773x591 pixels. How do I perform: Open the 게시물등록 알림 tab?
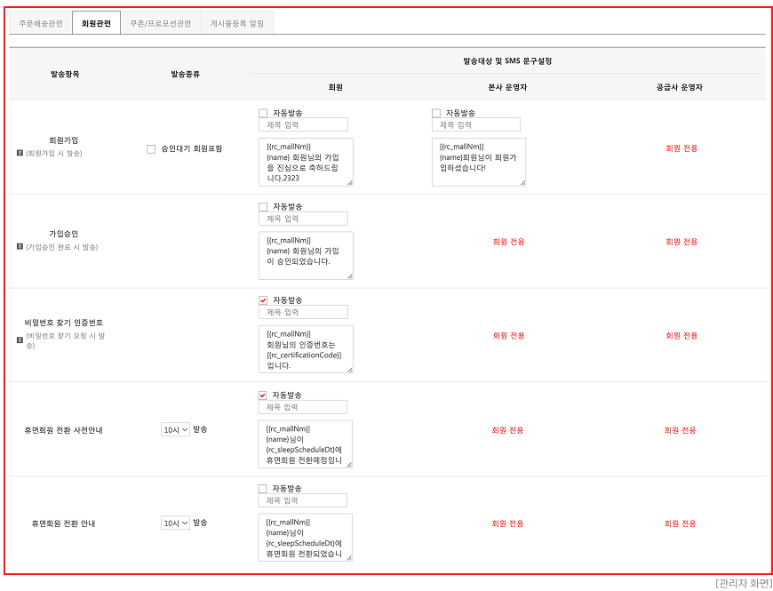pos(237,23)
